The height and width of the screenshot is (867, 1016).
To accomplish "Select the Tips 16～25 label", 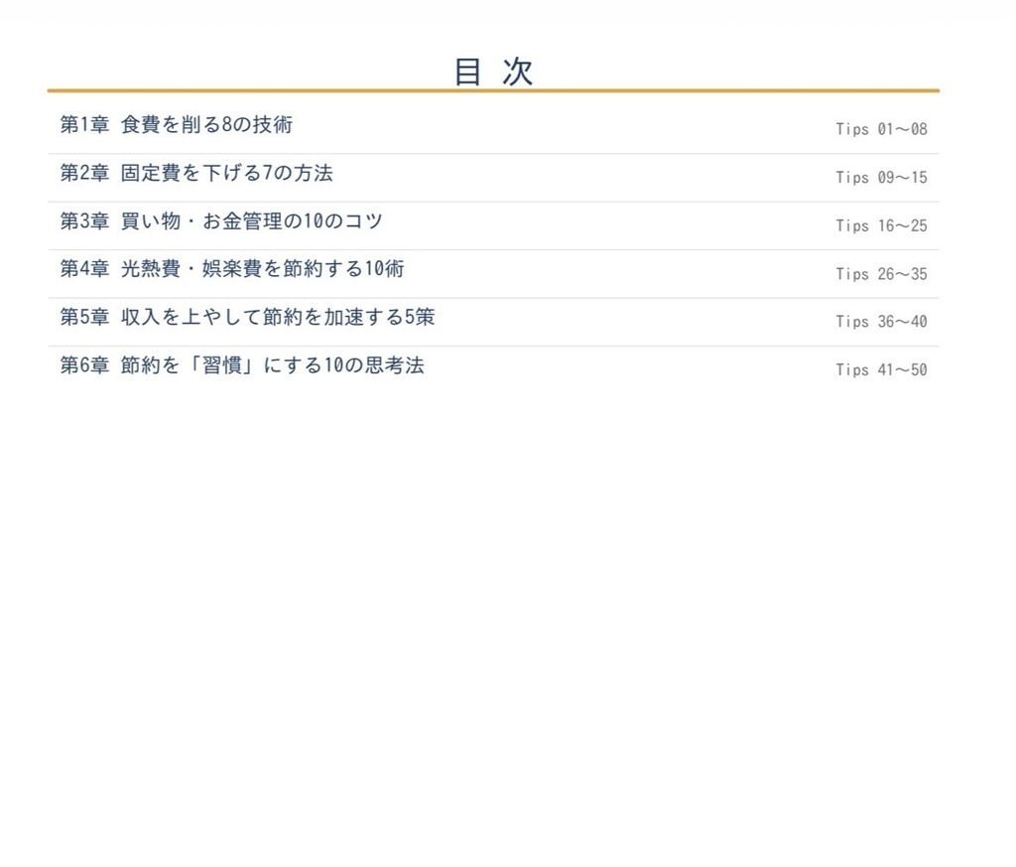I will (x=881, y=225).
